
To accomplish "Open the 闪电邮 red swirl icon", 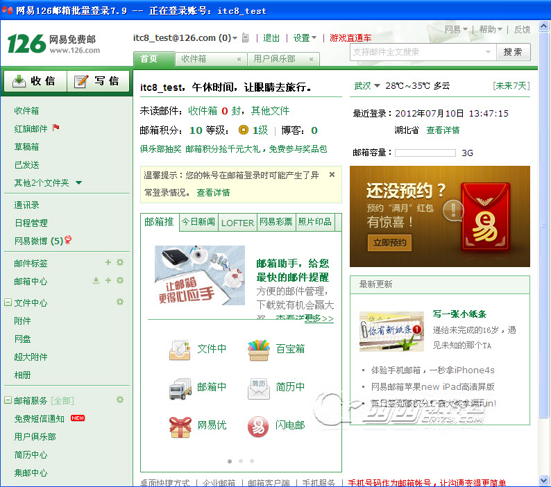I will [x=258, y=427].
